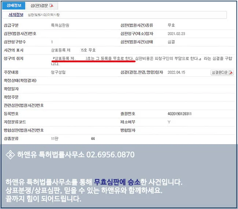Click the 심판(법원사건)종류 label

coord(137,25)
